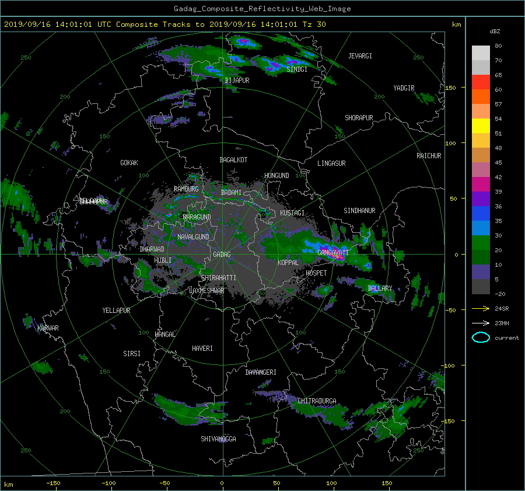The image size is (525, 491).
Task: Click the 80 dBZ scale value
Action: 498,46
